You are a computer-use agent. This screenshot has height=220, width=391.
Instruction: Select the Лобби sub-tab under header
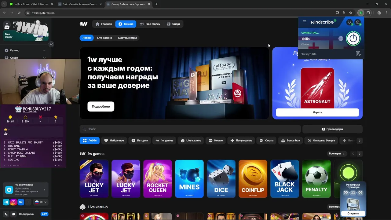point(86,38)
